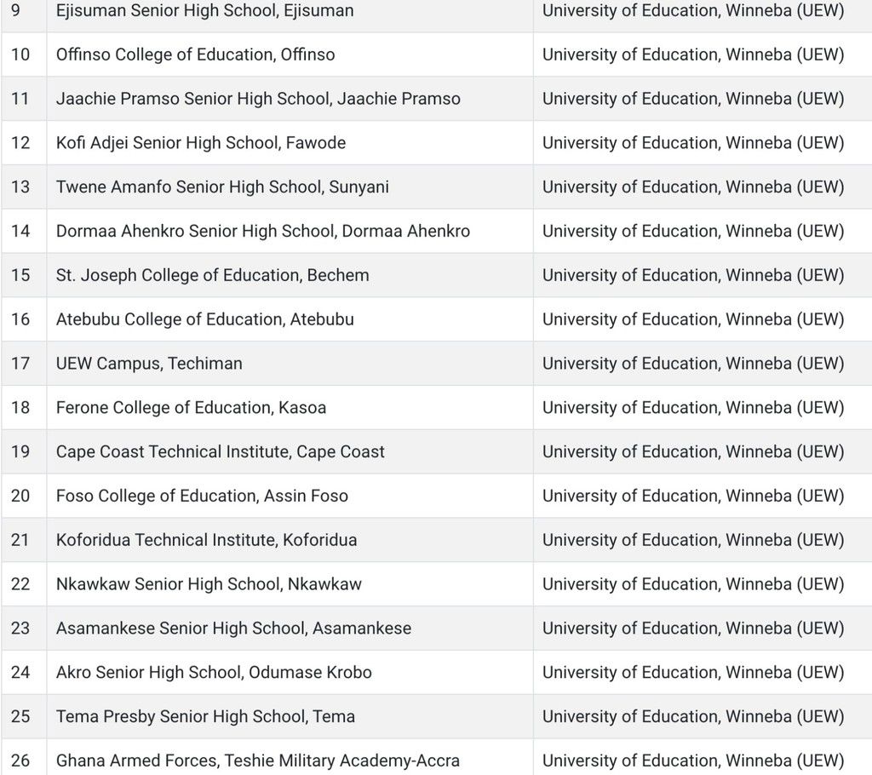The width and height of the screenshot is (872, 775).
Task: Click Koforidua Technical Institute, Koforidua cell
Action: click(206, 540)
